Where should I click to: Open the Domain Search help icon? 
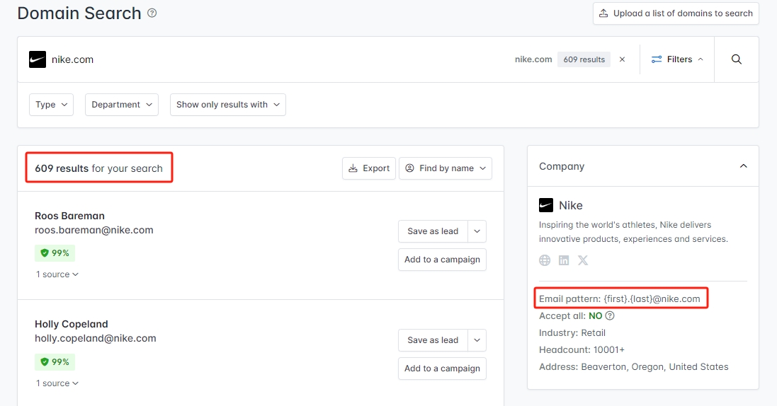click(152, 13)
